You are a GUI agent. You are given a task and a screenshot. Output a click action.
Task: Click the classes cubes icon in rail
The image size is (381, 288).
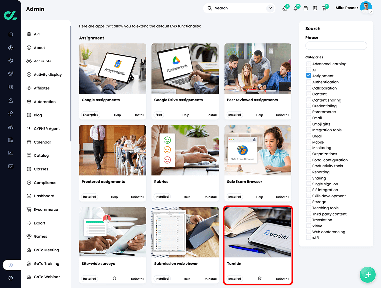coord(11,47)
